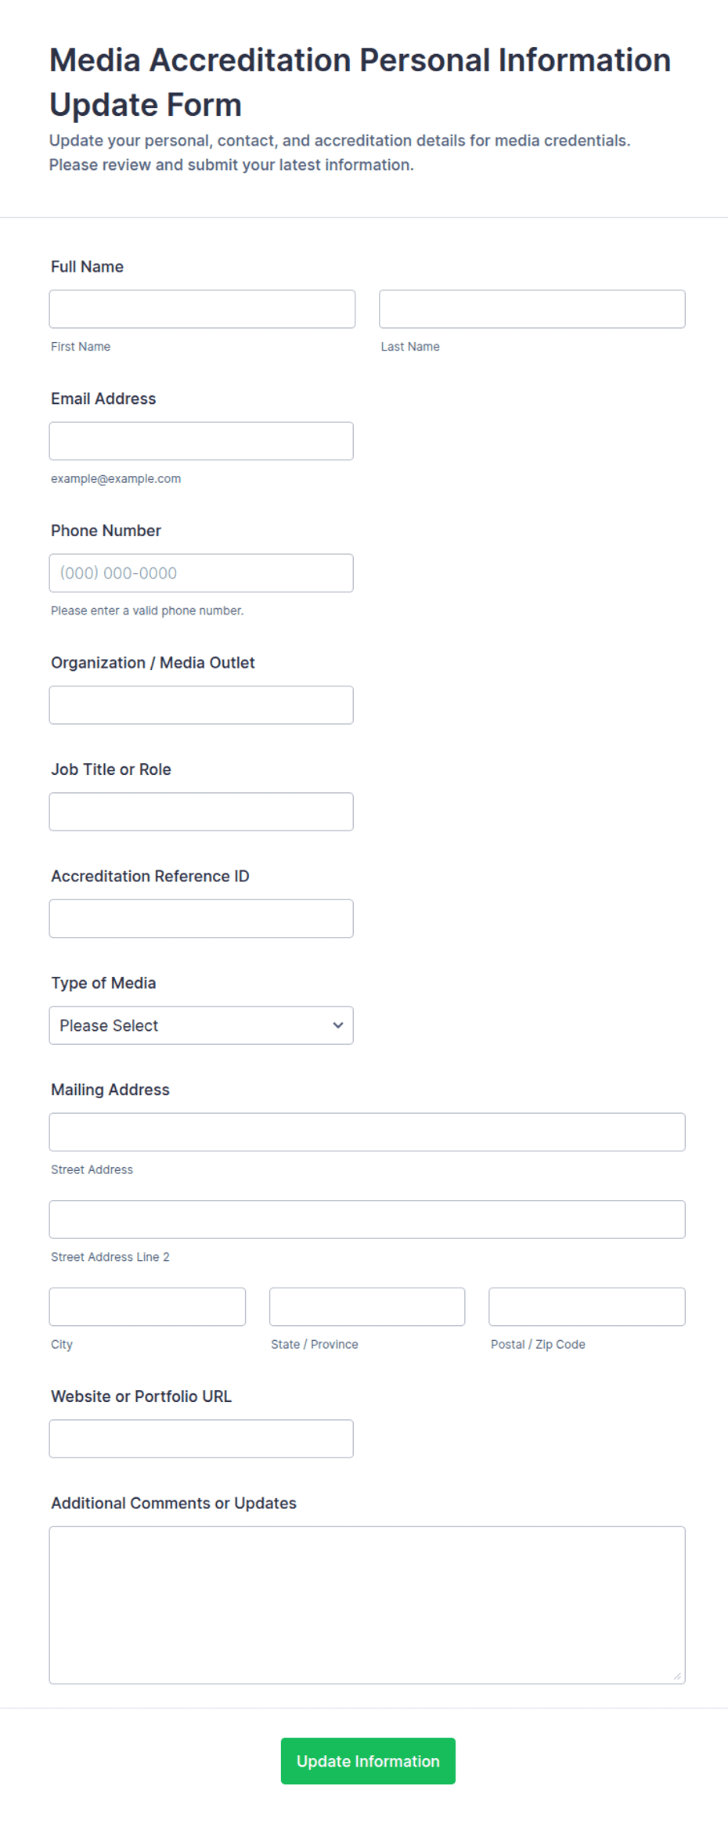Open the Type of Media dropdown
Screen dimensions: 728x1823
(201, 1025)
